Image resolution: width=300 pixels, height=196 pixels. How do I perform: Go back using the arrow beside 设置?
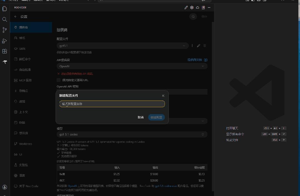coord(16,17)
